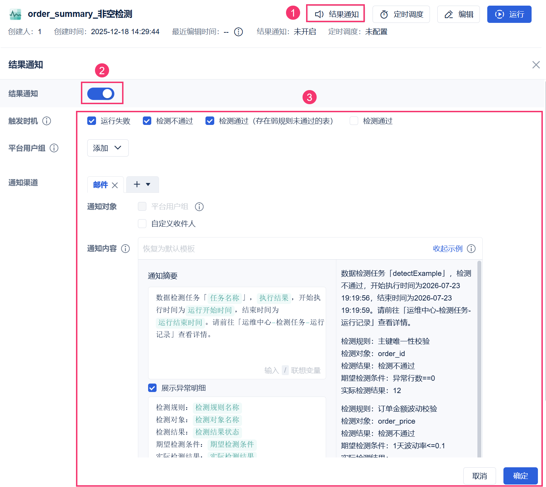Screen dimensions: 546x487
Task: Check the 自定义收件人 option
Action: pyautogui.click(x=142, y=223)
